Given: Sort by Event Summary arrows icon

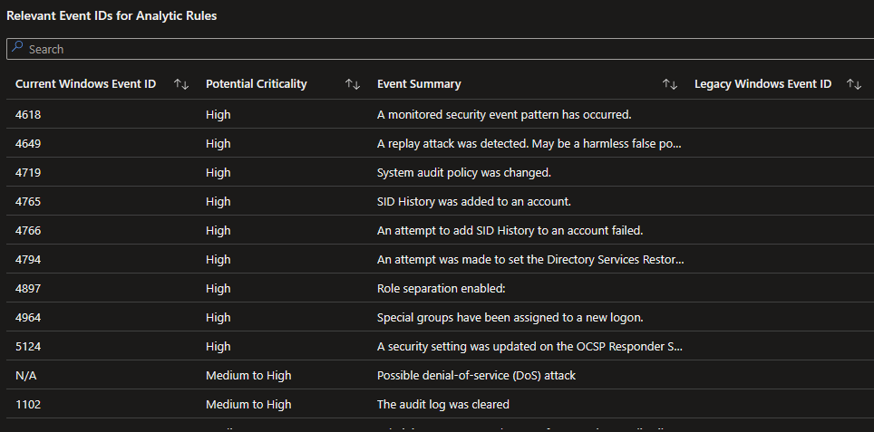Looking at the screenshot, I should click(670, 84).
